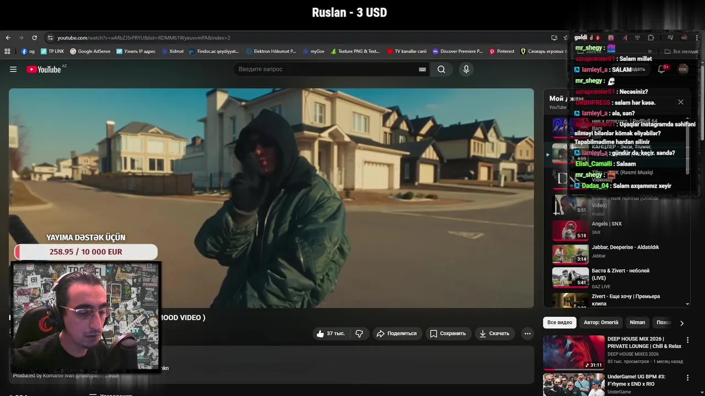705x396 pixels.
Task: Open the Facebook og bookmark
Action: click(x=28, y=51)
